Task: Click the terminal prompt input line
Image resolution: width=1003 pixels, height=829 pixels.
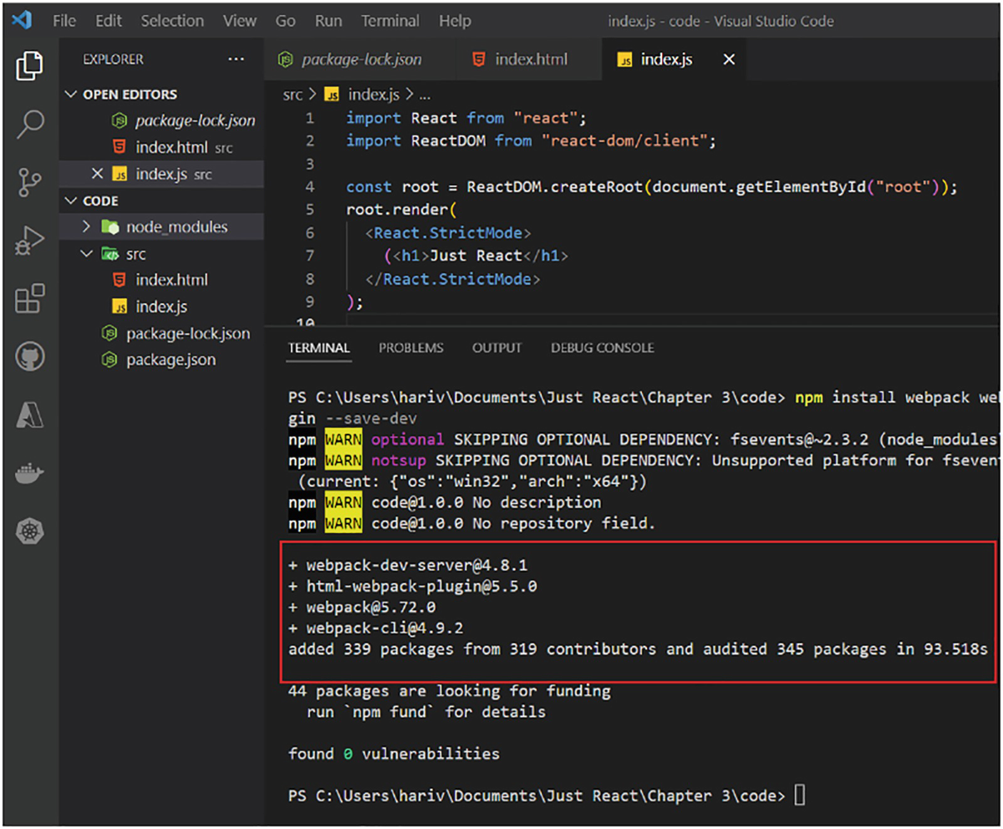Action: [800, 796]
